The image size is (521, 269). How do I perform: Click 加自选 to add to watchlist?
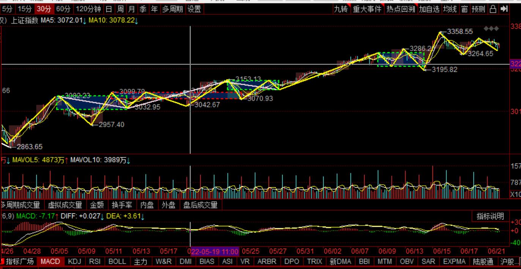click(429, 9)
